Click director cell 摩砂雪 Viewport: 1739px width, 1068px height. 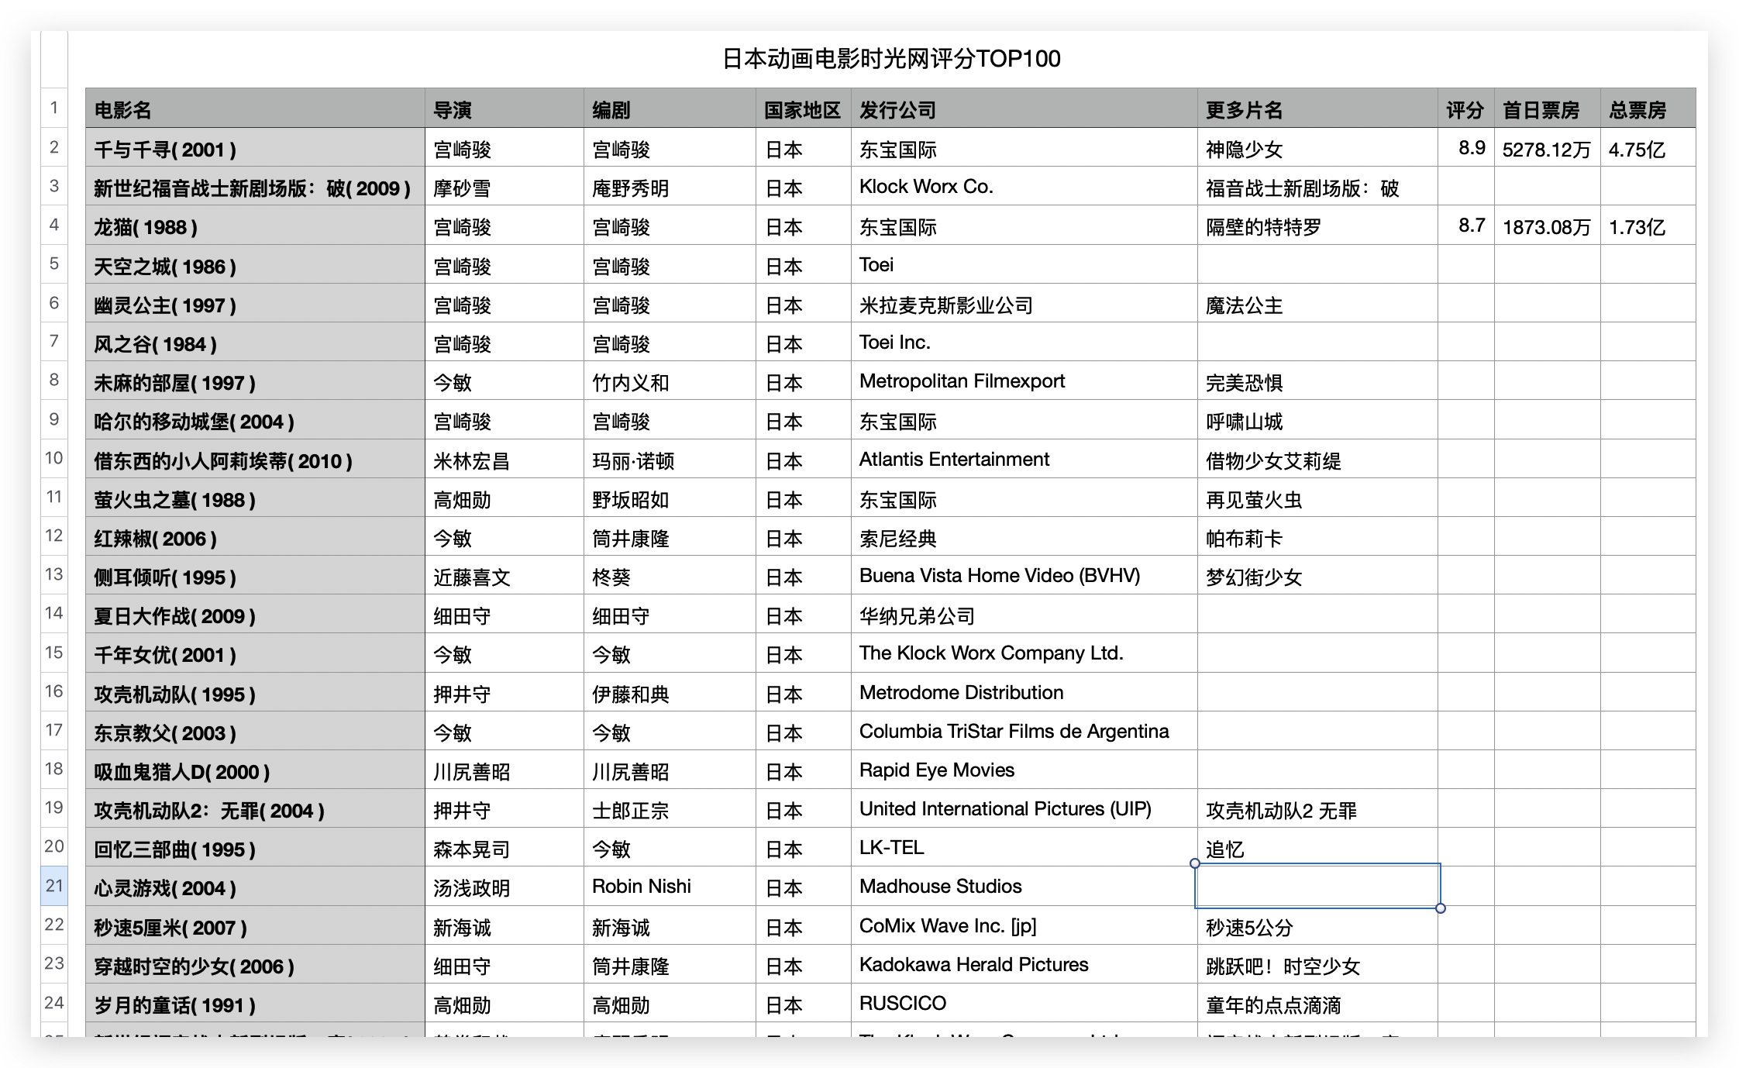(504, 187)
